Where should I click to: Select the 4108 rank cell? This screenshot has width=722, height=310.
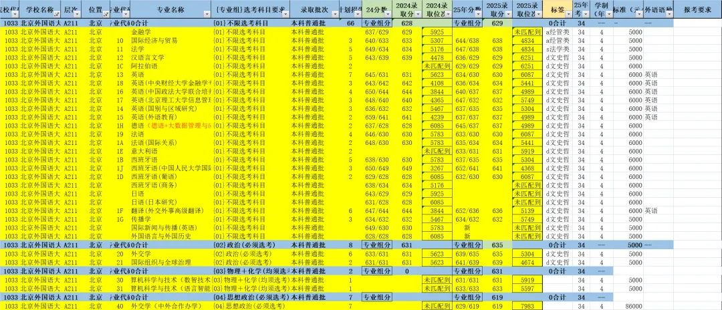pyautogui.click(x=436, y=84)
